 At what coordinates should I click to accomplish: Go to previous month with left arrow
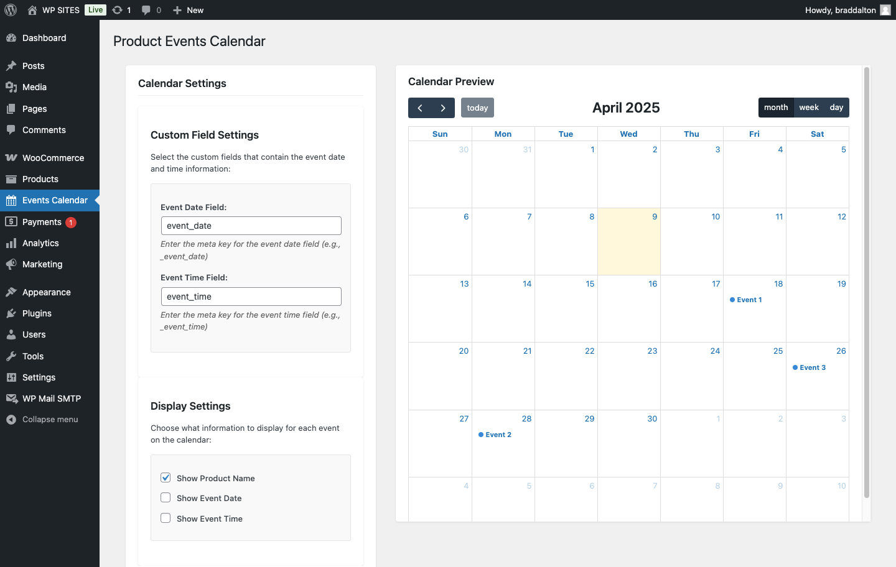pyautogui.click(x=420, y=108)
